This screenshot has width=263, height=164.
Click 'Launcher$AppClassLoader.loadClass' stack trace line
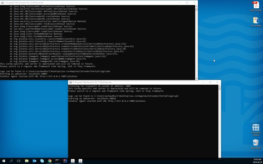(x=48, y=29)
